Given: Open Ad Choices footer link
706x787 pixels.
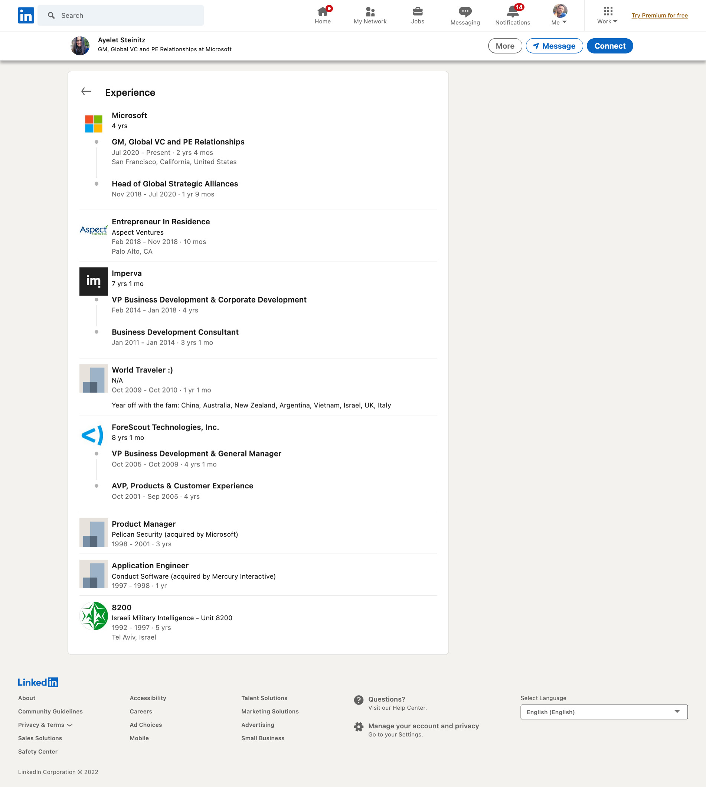Looking at the screenshot, I should tap(146, 725).
